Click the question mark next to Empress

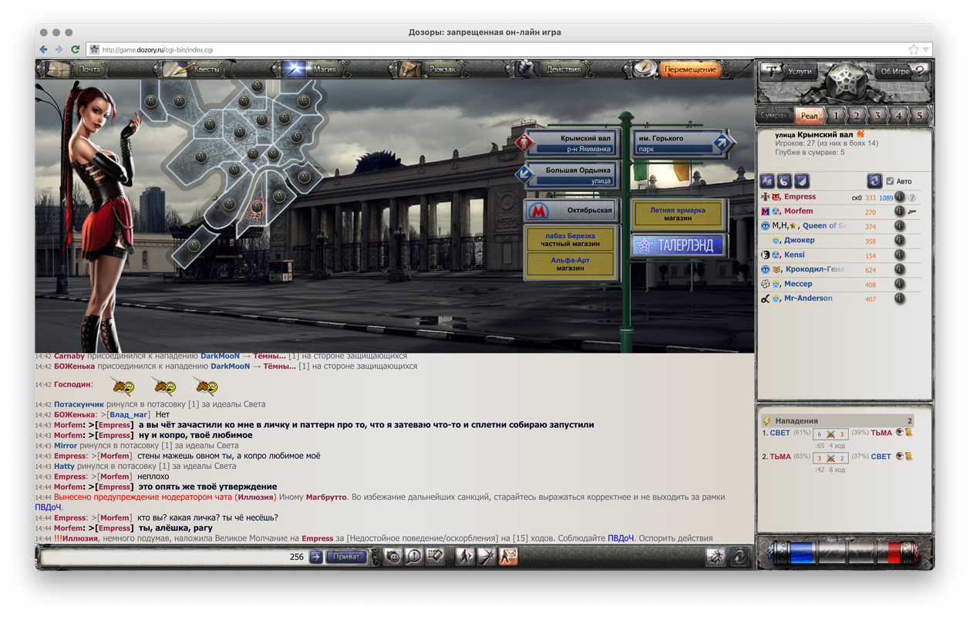912,198
